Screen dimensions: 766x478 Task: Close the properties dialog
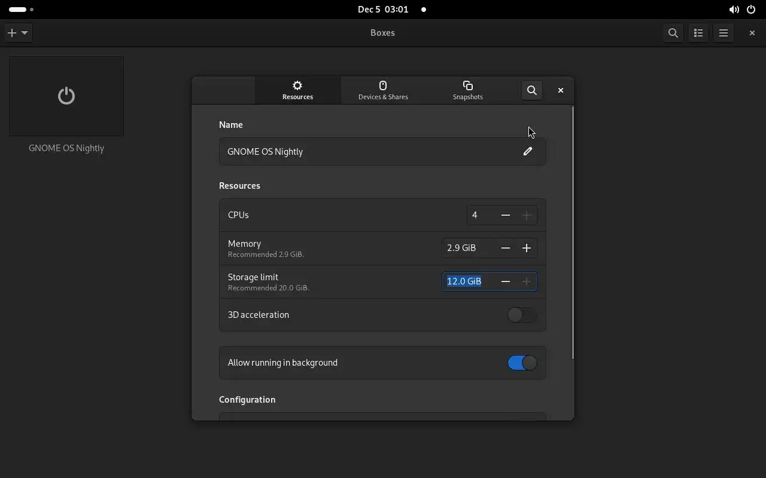[x=561, y=90]
